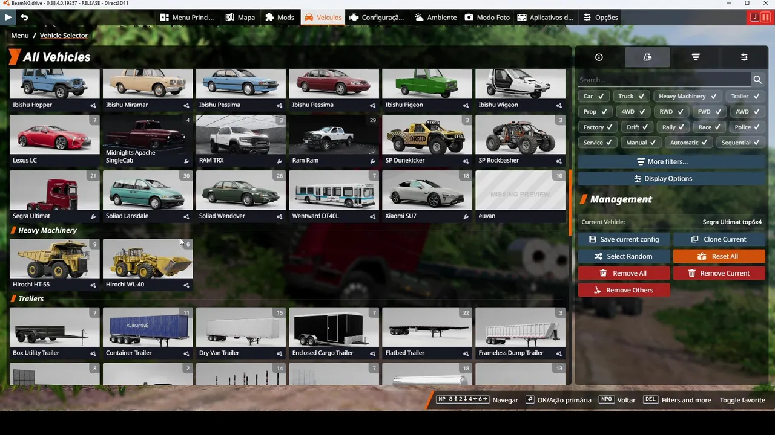Click the config icon on Dry Van Trailer card

pos(280,353)
